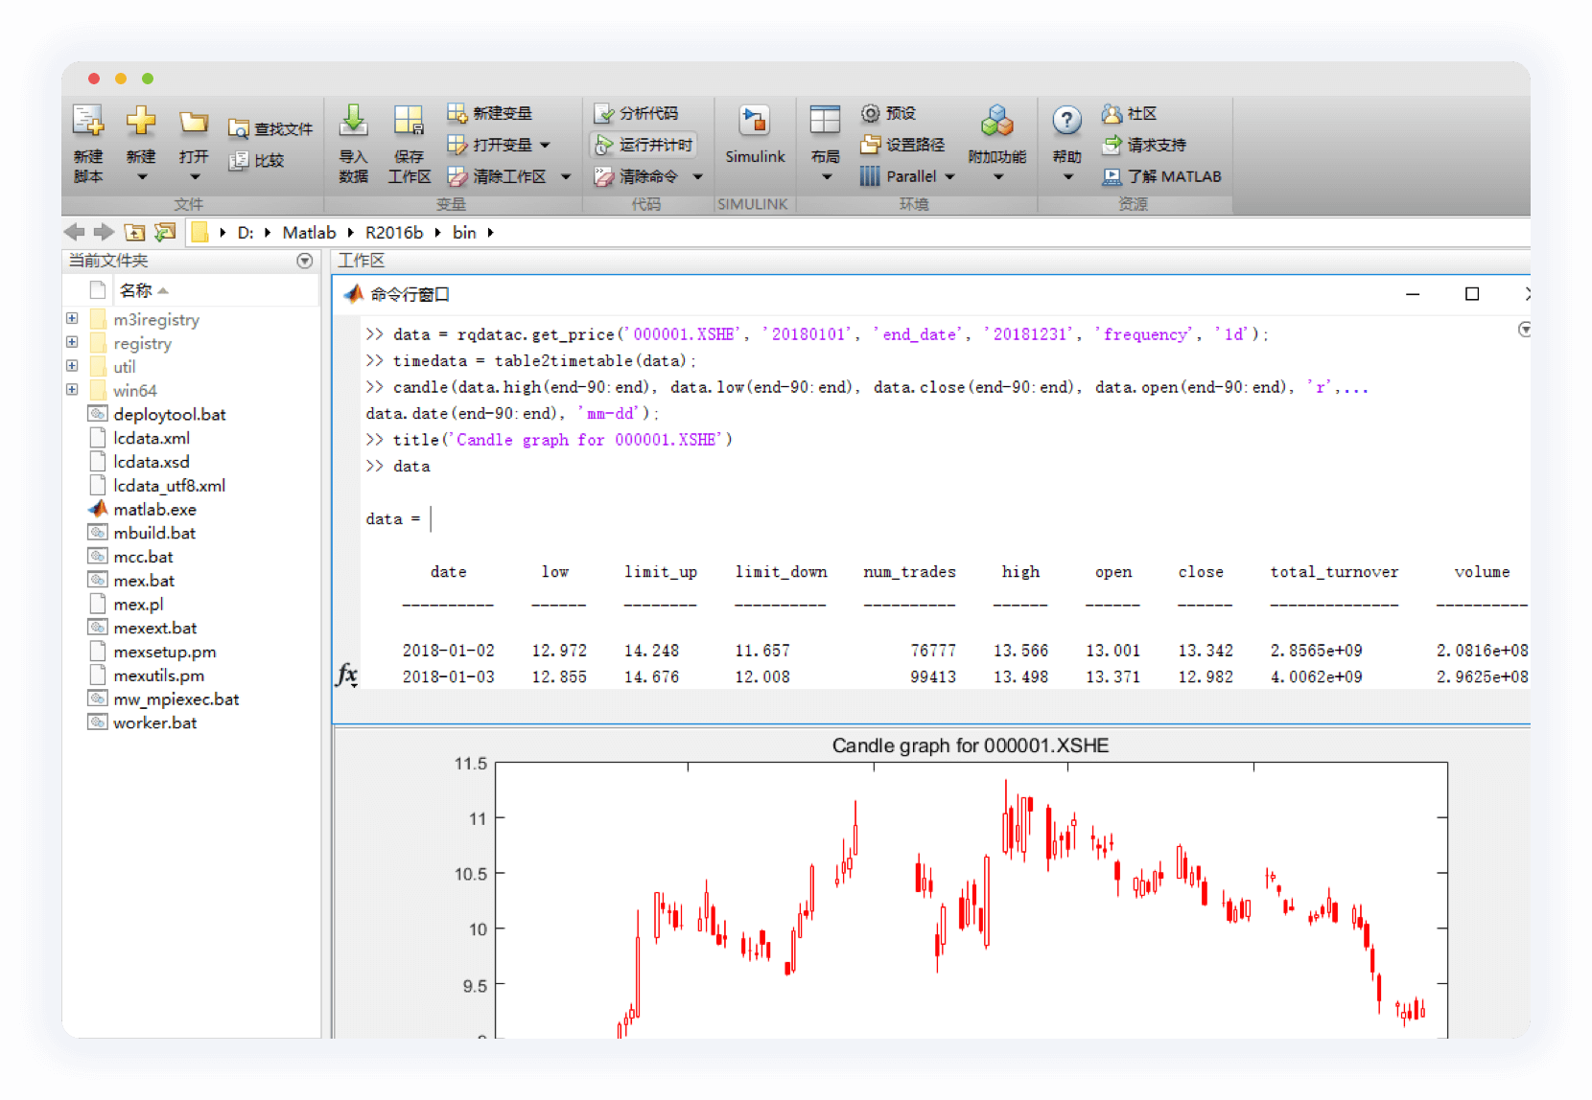This screenshot has height=1100, width=1592.
Task: Open the Clear Workspace (清除工作区) dropdown arrow
Action: 566,177
